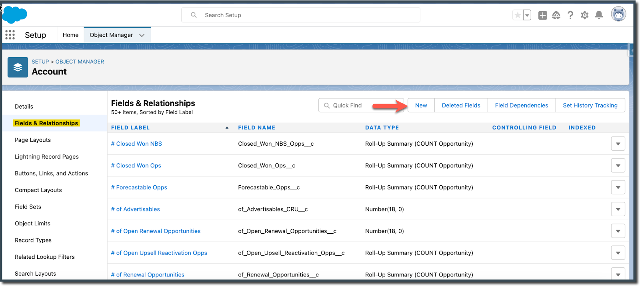
Task: Expand the favorites list dropdown arrow
Action: [527, 15]
